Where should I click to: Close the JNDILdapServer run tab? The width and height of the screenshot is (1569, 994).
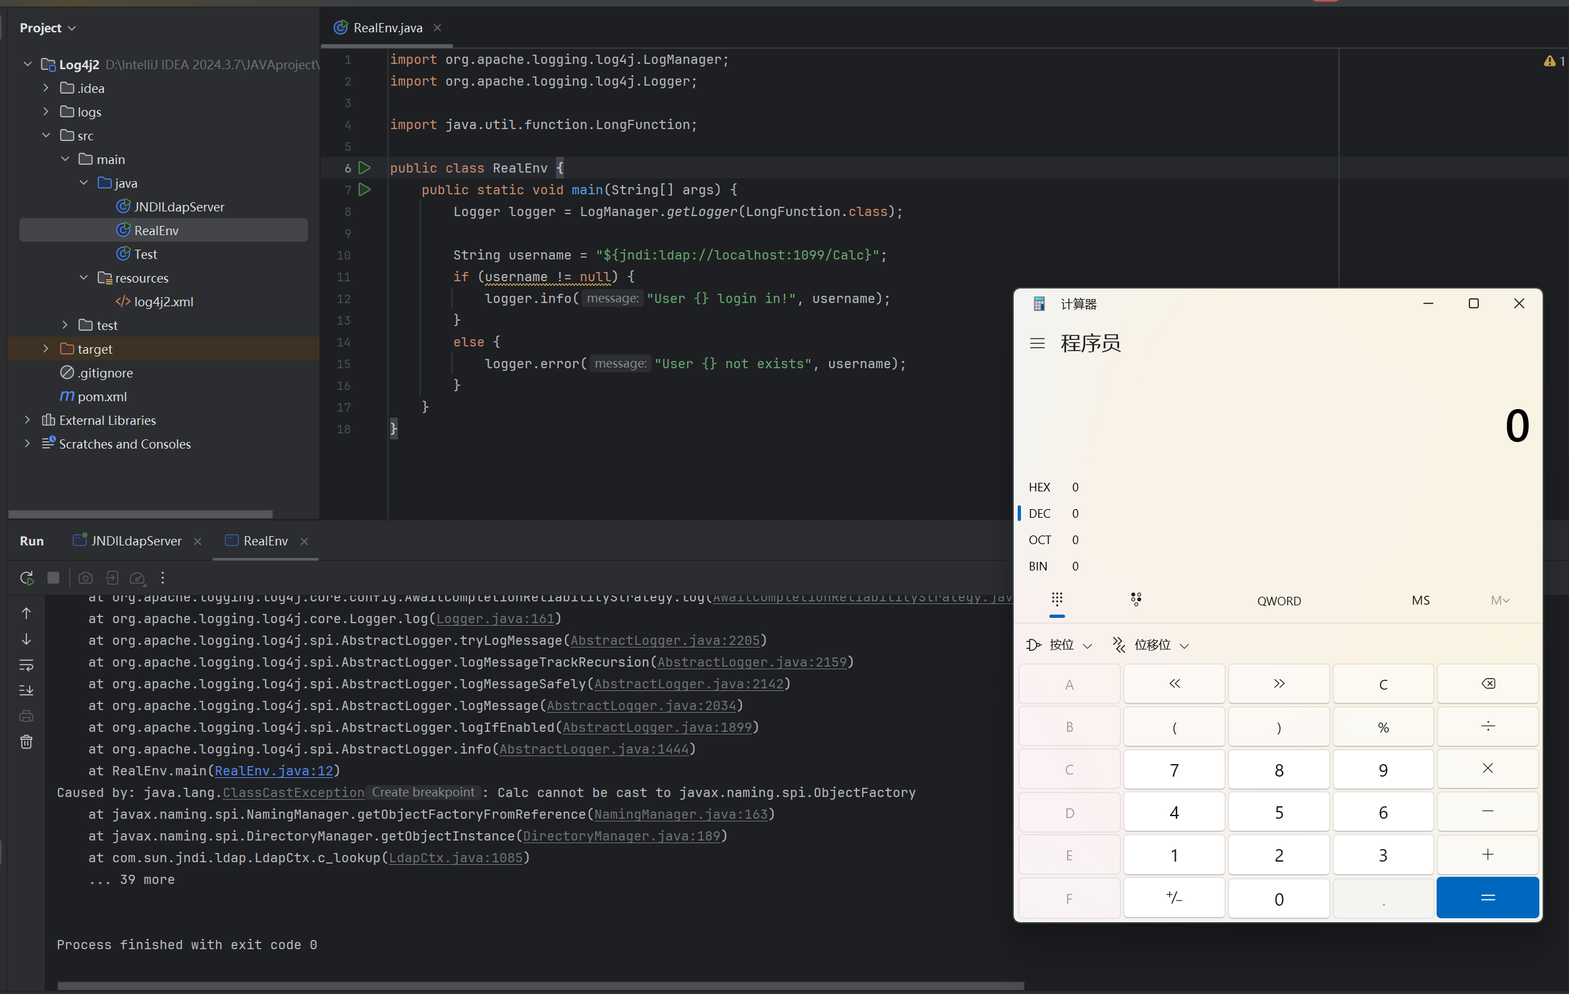click(x=198, y=541)
